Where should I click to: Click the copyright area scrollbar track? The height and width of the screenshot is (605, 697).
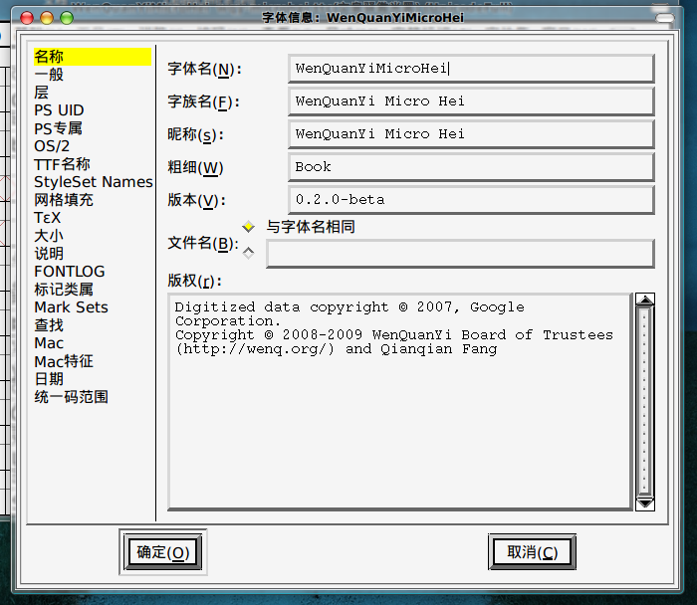coord(645,402)
